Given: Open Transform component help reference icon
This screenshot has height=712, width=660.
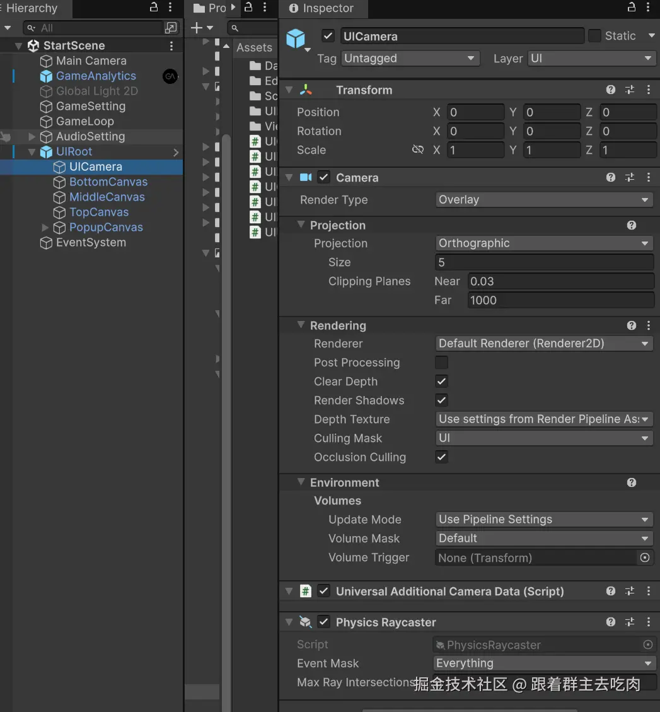Looking at the screenshot, I should [x=610, y=90].
